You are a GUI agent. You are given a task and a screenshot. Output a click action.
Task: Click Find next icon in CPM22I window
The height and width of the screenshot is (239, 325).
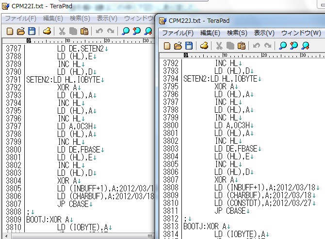(x=148, y=31)
